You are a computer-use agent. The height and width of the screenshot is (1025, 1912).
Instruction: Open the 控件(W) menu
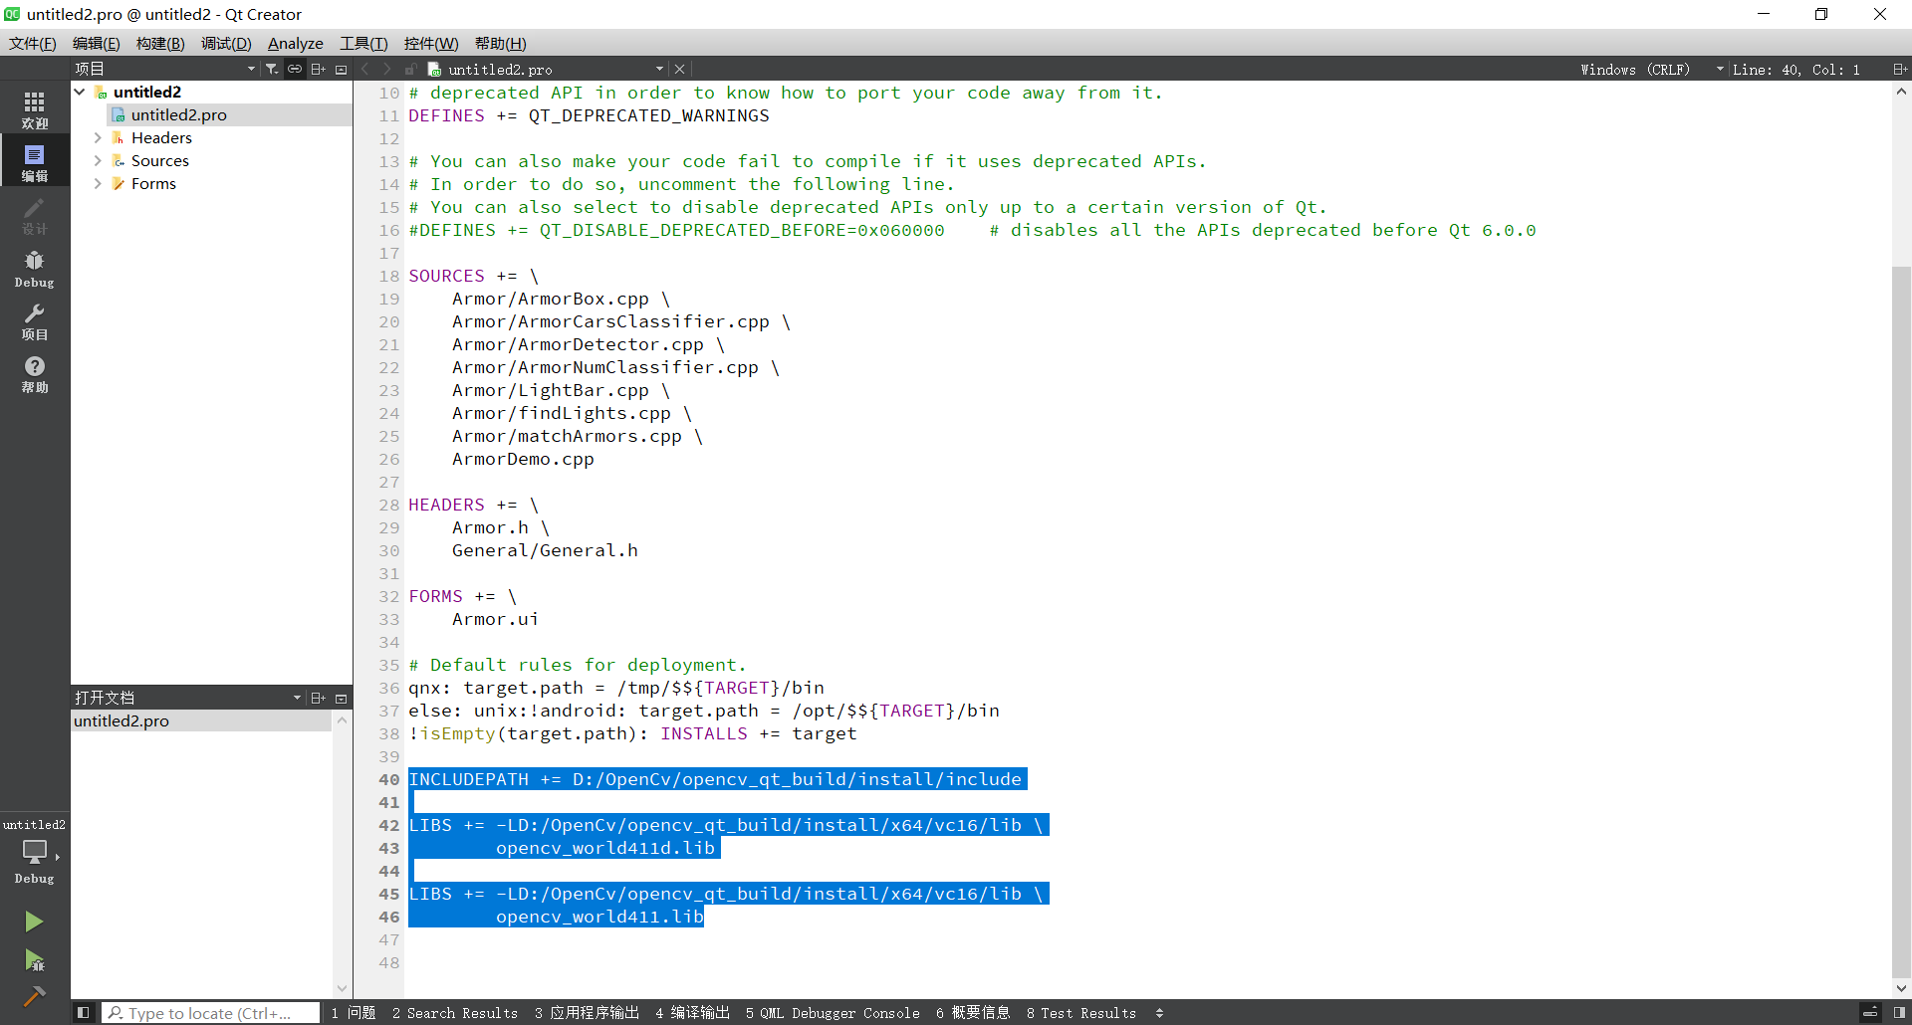point(431,43)
